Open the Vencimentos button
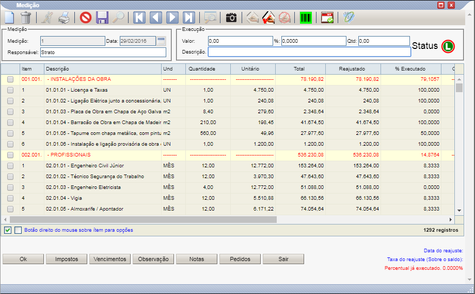This screenshot has width=475, height=294. [x=110, y=259]
